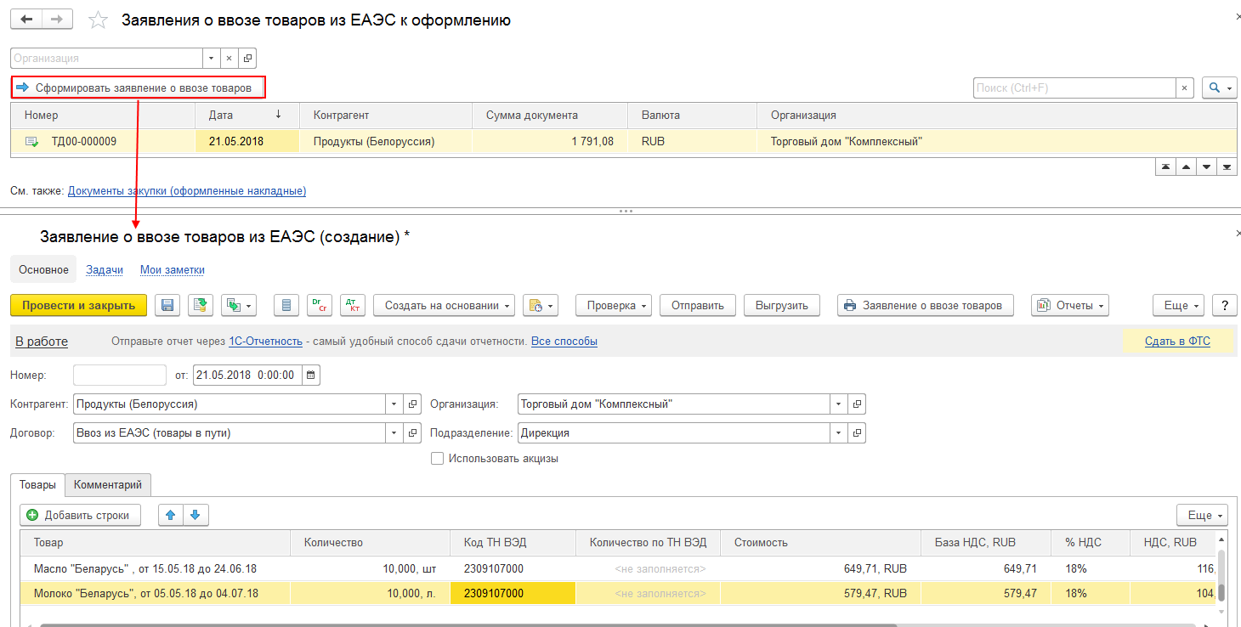Click the document icon in row ТД00-000009
The image size is (1241, 627).
coord(31,142)
